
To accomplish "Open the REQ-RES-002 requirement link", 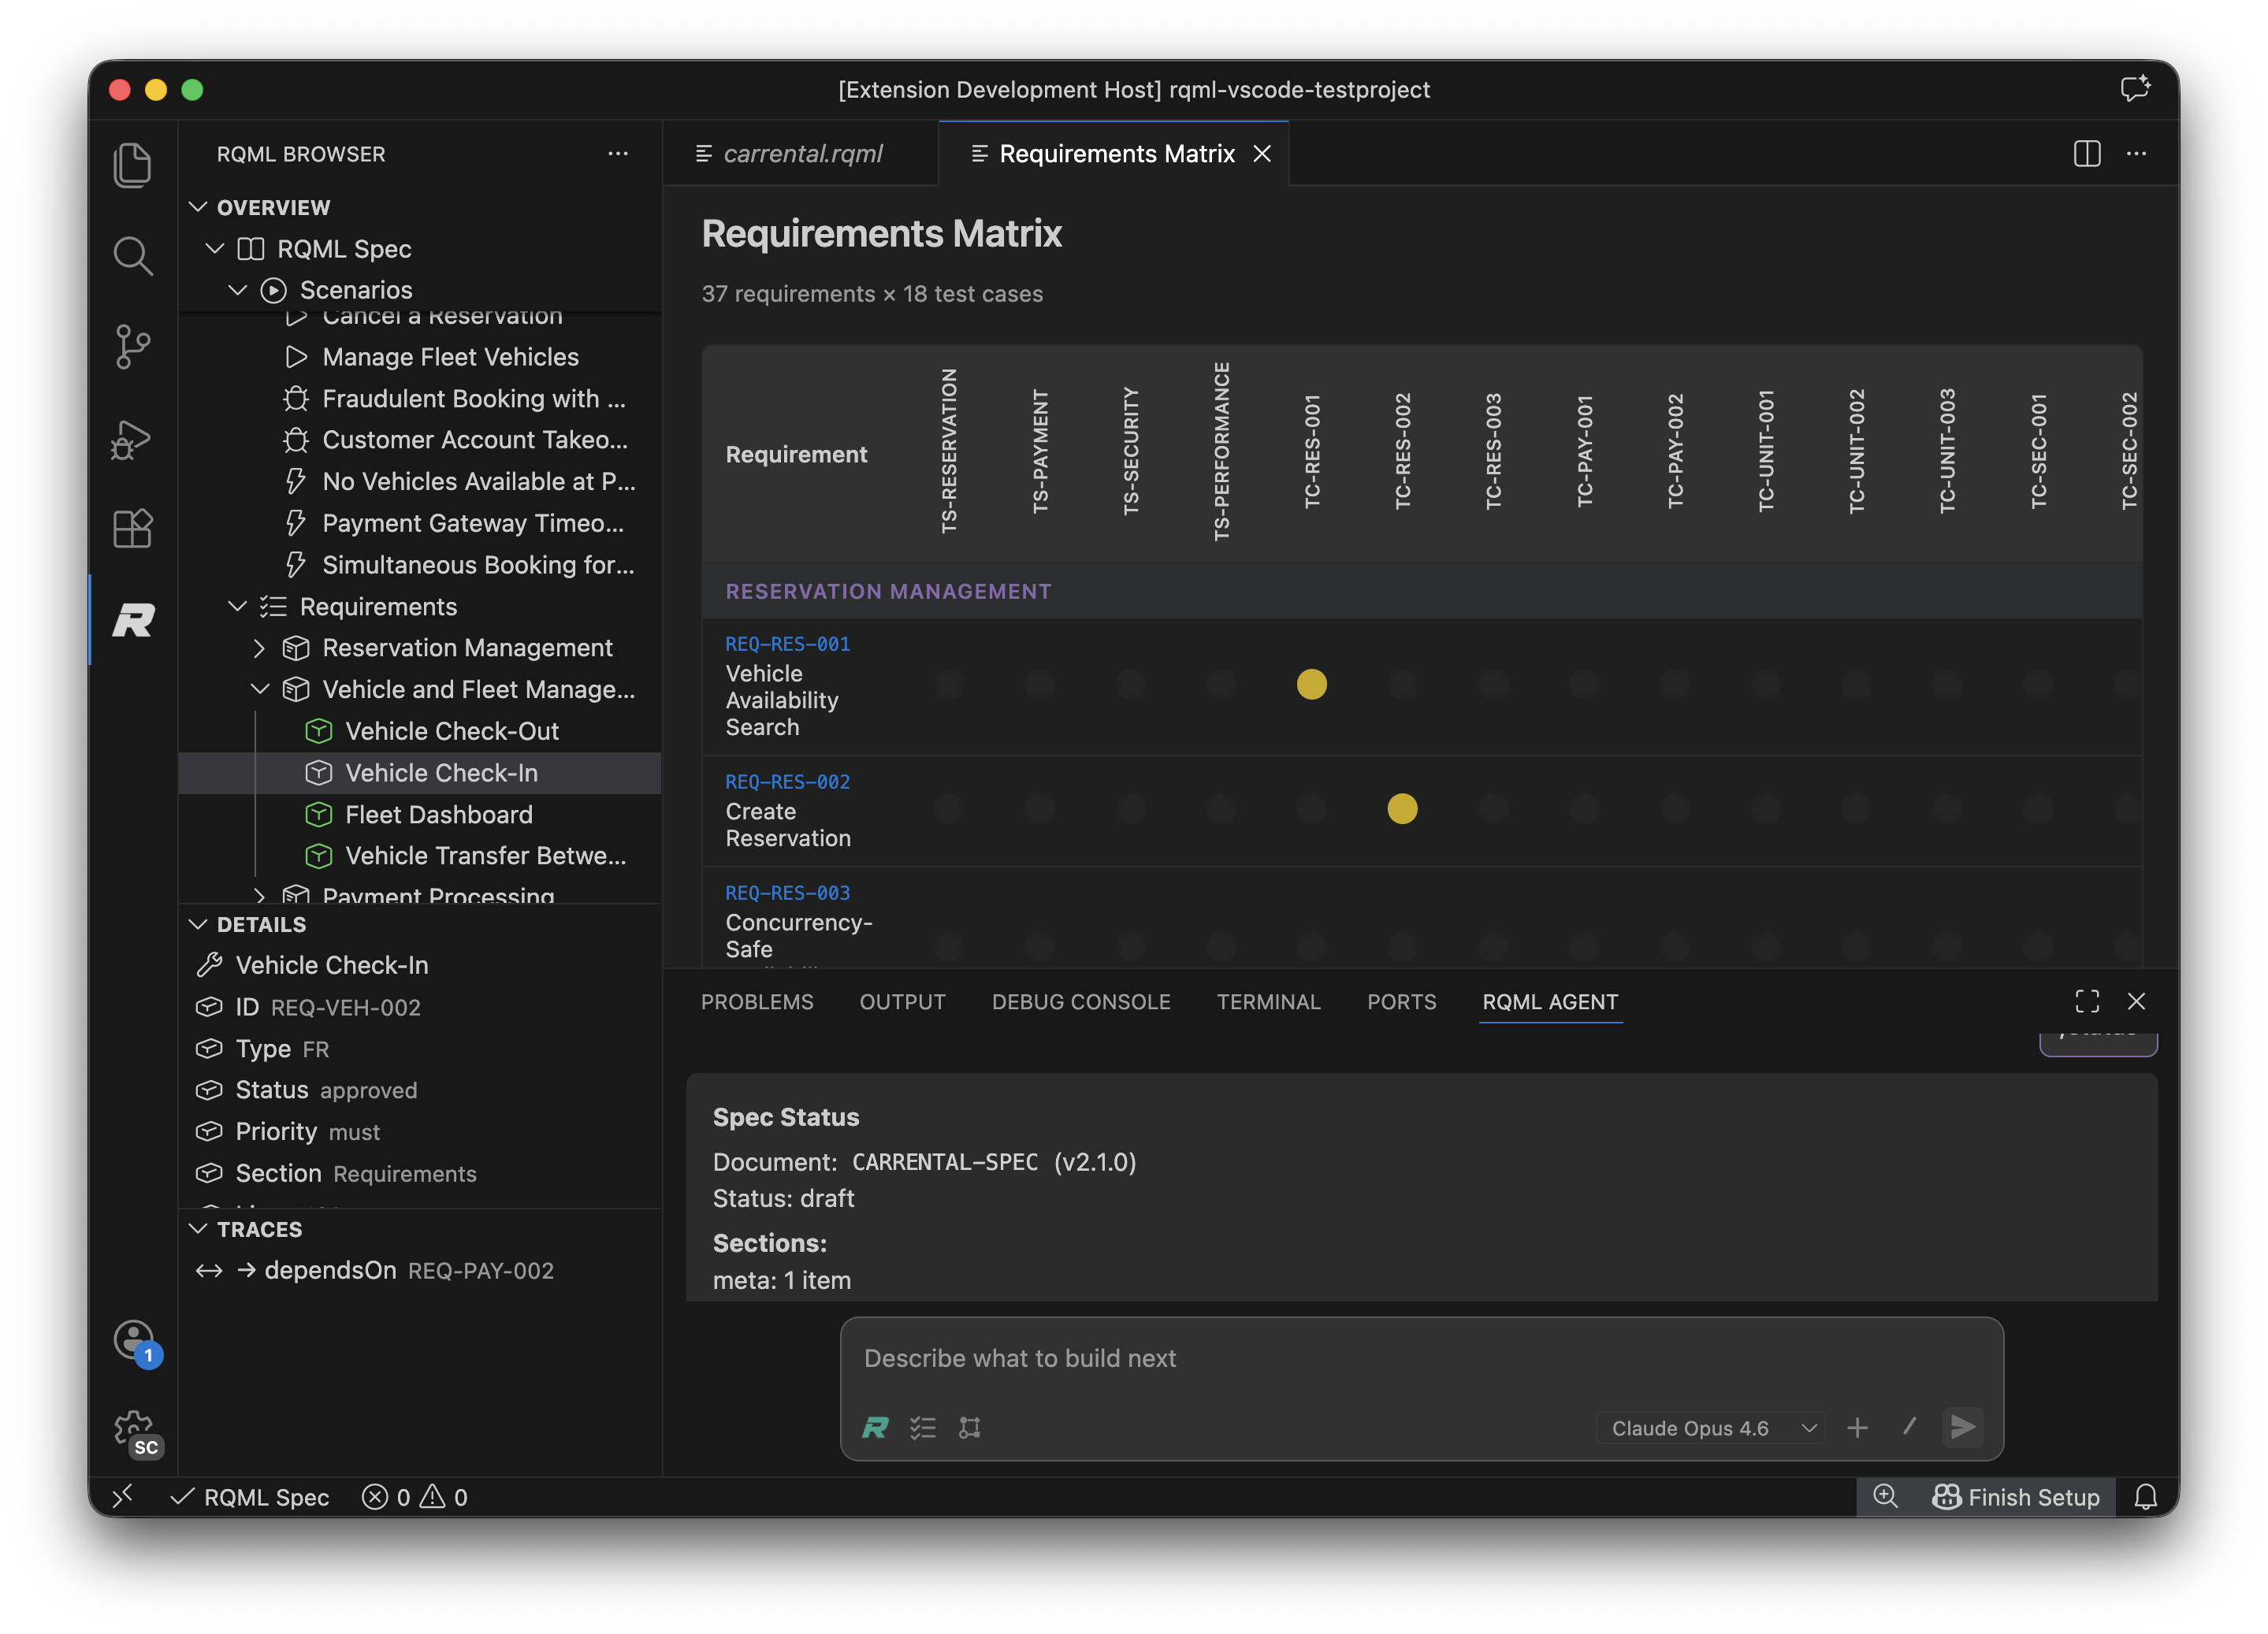I will 787,782.
